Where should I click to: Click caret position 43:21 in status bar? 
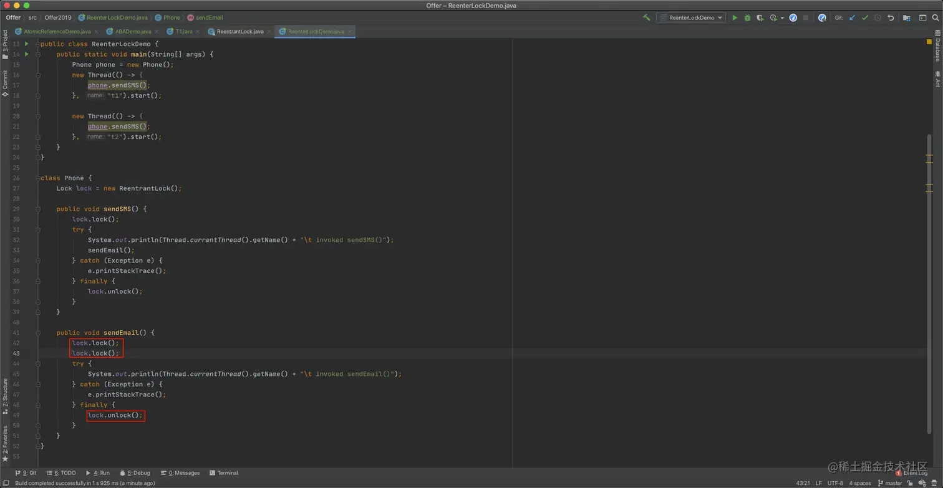[803, 483]
